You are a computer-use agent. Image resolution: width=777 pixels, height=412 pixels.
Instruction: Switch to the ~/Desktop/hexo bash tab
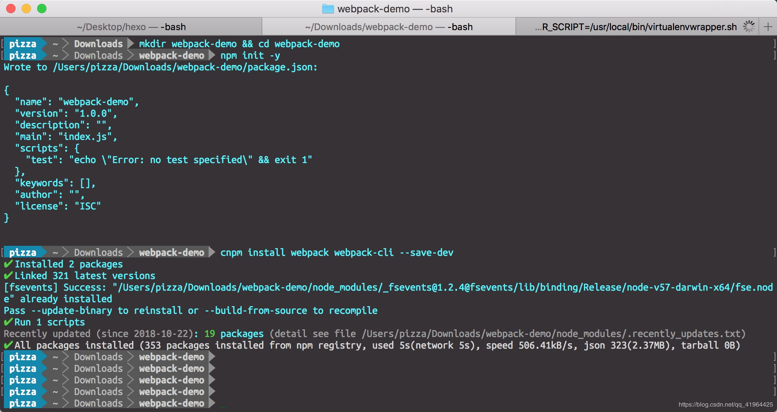(131, 27)
